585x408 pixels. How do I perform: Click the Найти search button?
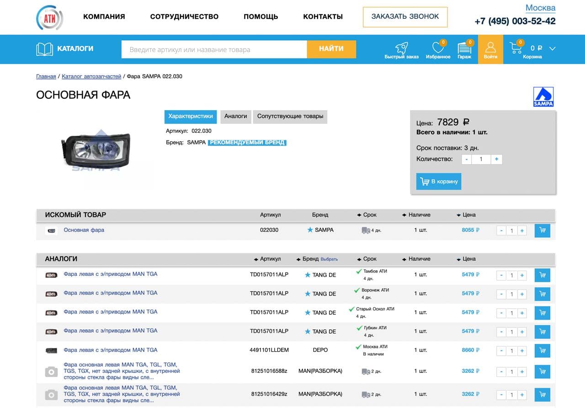point(331,49)
